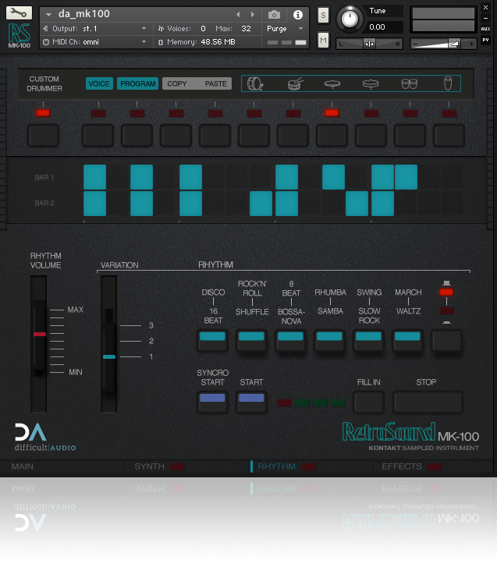Image resolution: width=497 pixels, height=585 pixels.
Task: Solo the instrument with the S button
Action: click(323, 16)
